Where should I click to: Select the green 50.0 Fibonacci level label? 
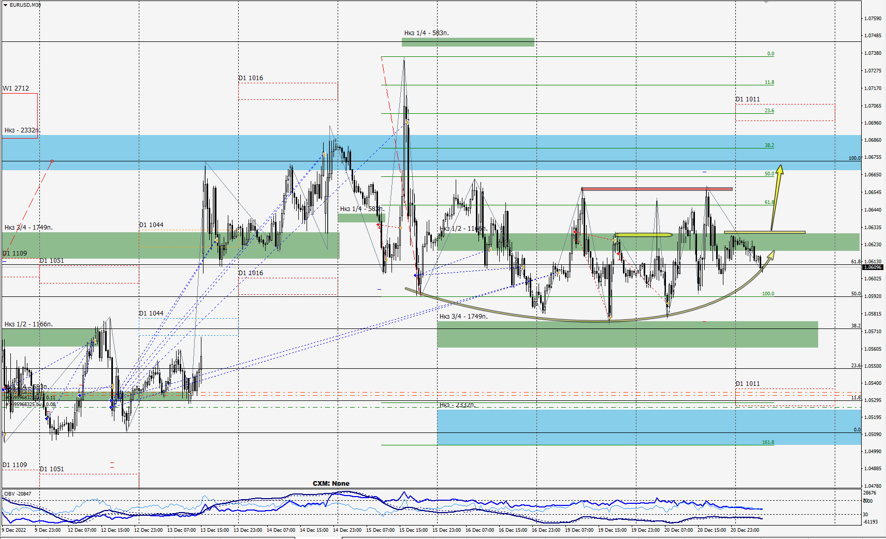click(x=769, y=174)
